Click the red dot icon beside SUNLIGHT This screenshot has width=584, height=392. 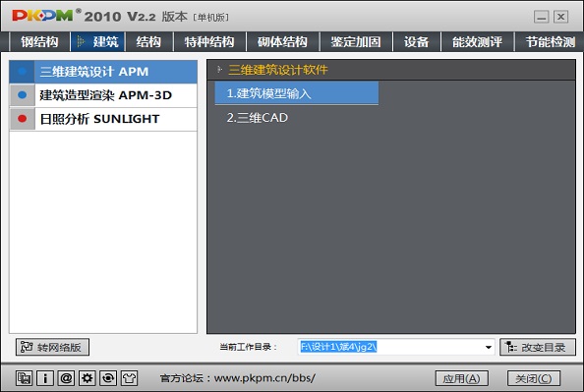(x=23, y=119)
